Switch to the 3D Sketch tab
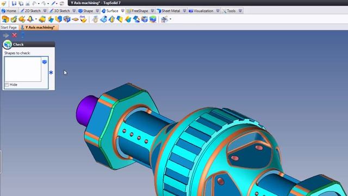The width and height of the screenshot is (348, 196). (x=60, y=11)
